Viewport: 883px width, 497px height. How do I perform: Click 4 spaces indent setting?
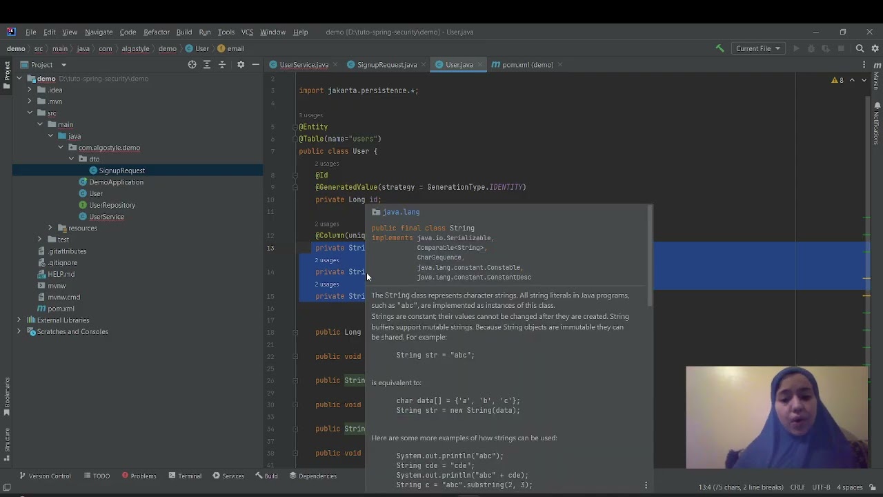coord(849,487)
